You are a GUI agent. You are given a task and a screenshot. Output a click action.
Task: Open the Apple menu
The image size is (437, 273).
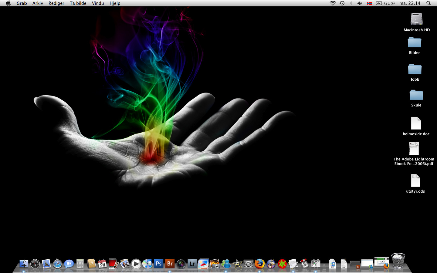click(8, 3)
